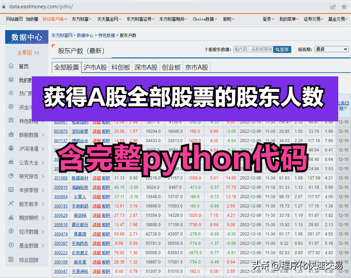Open the 首页 home icon in the sidebar

11,66
